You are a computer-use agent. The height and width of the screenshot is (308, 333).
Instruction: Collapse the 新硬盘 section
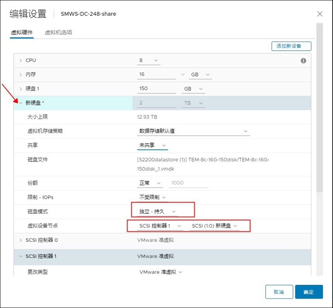tap(21, 103)
